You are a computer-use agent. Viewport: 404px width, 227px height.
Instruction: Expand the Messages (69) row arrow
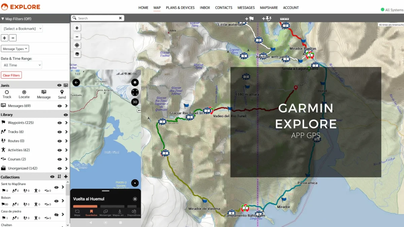[66, 106]
